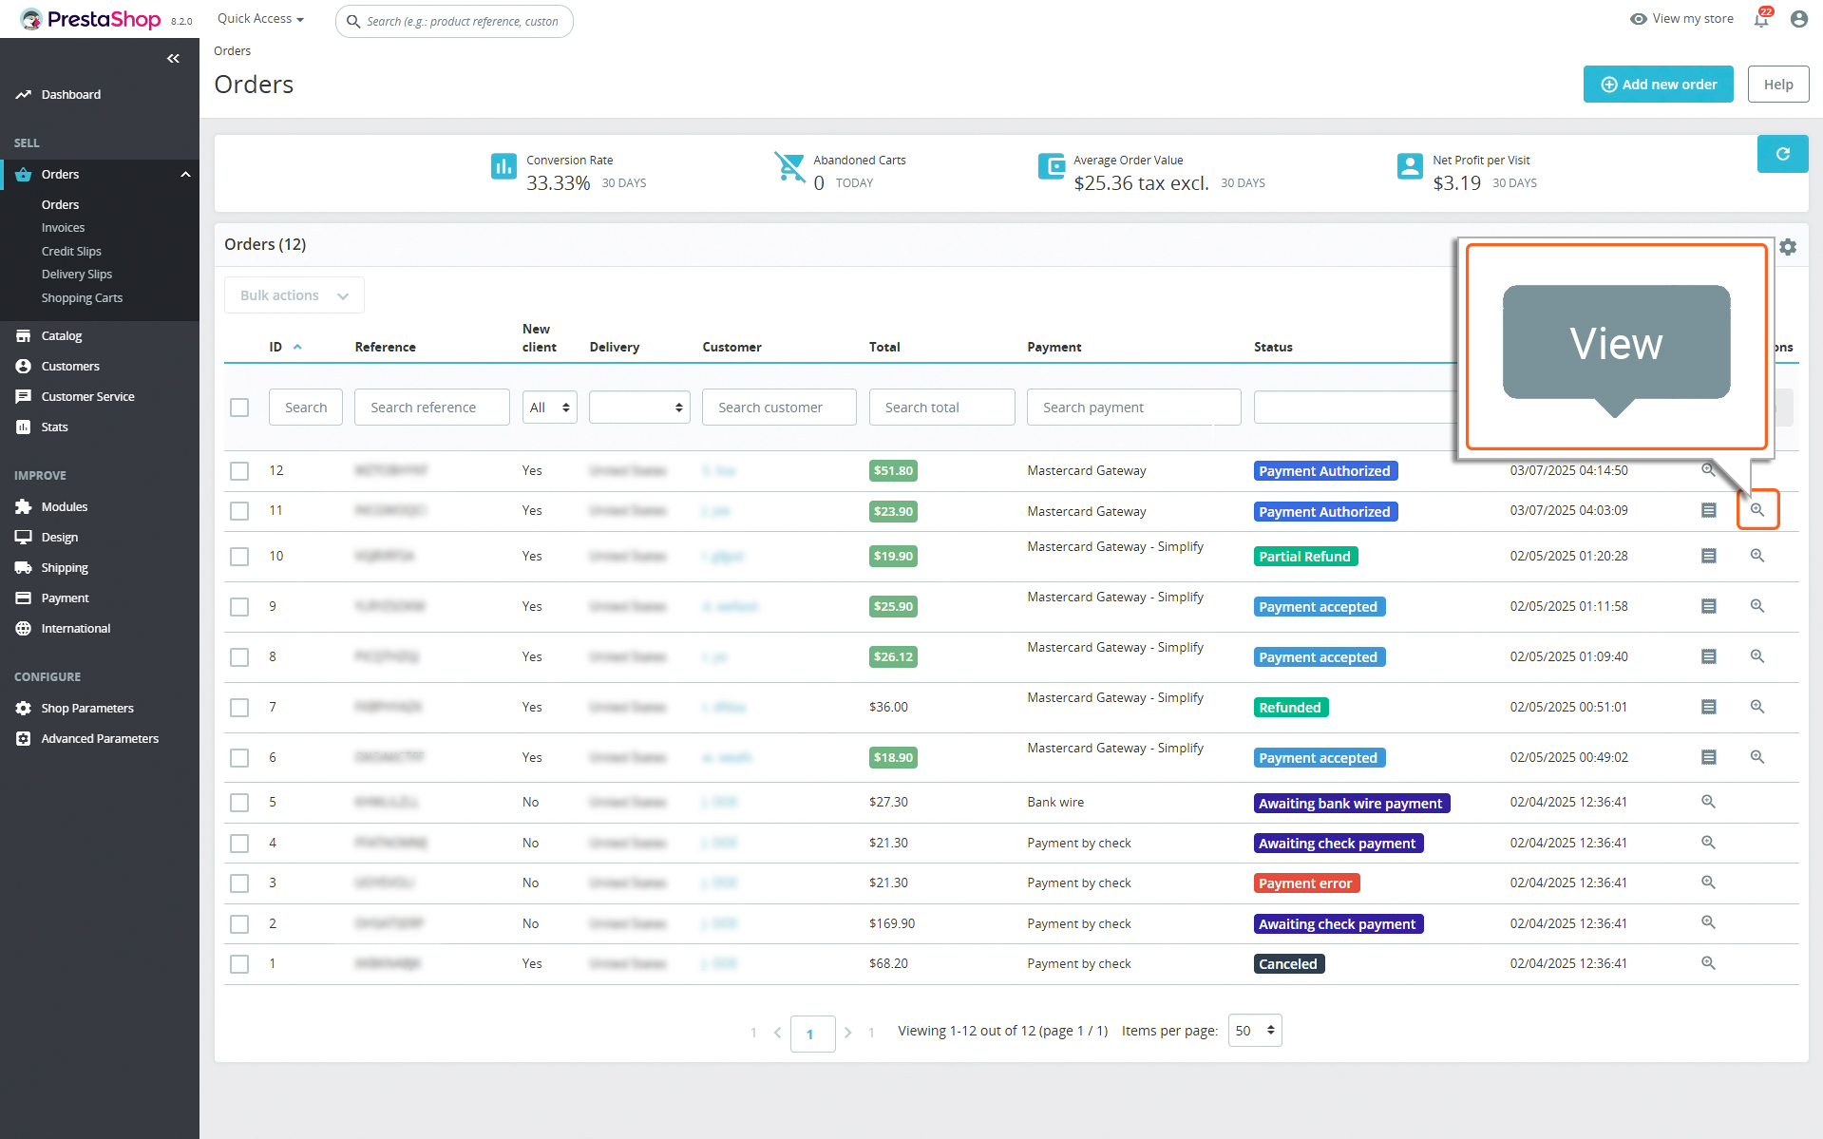Select the checkbox for order 7
This screenshot has width=1823, height=1139.
click(239, 708)
